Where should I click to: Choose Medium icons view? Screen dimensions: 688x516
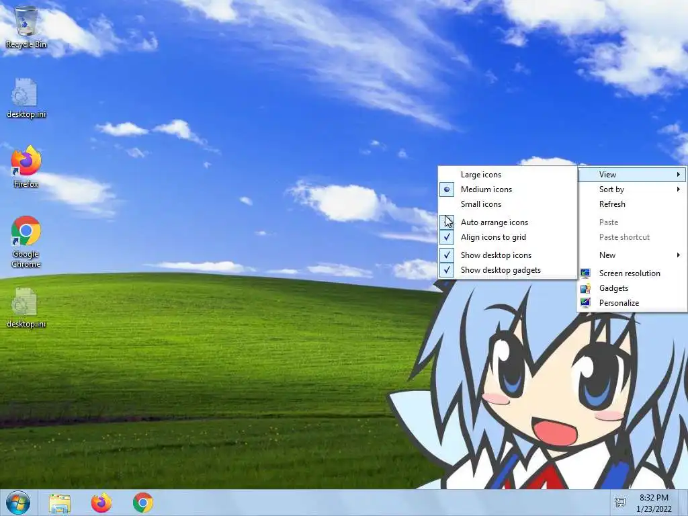(508, 189)
